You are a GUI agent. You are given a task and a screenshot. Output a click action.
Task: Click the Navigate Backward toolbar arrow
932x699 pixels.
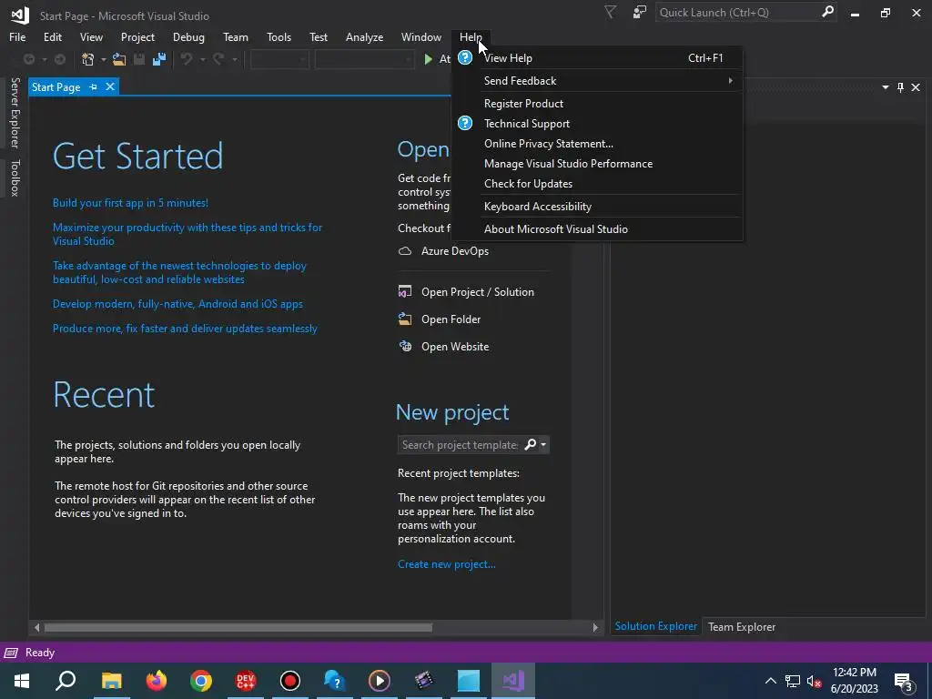pyautogui.click(x=28, y=59)
